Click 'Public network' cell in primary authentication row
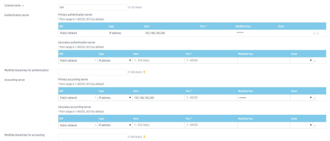 click(x=68, y=33)
